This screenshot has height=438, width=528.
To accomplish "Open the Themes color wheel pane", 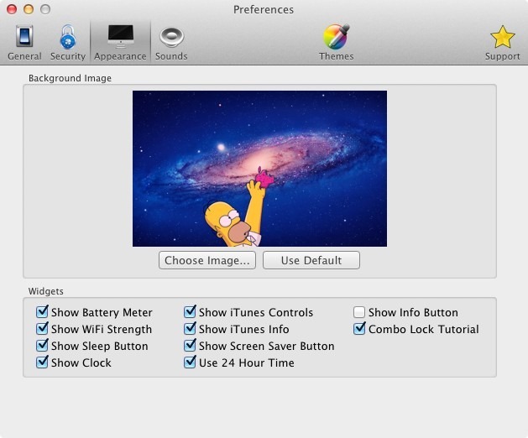I will point(336,43).
